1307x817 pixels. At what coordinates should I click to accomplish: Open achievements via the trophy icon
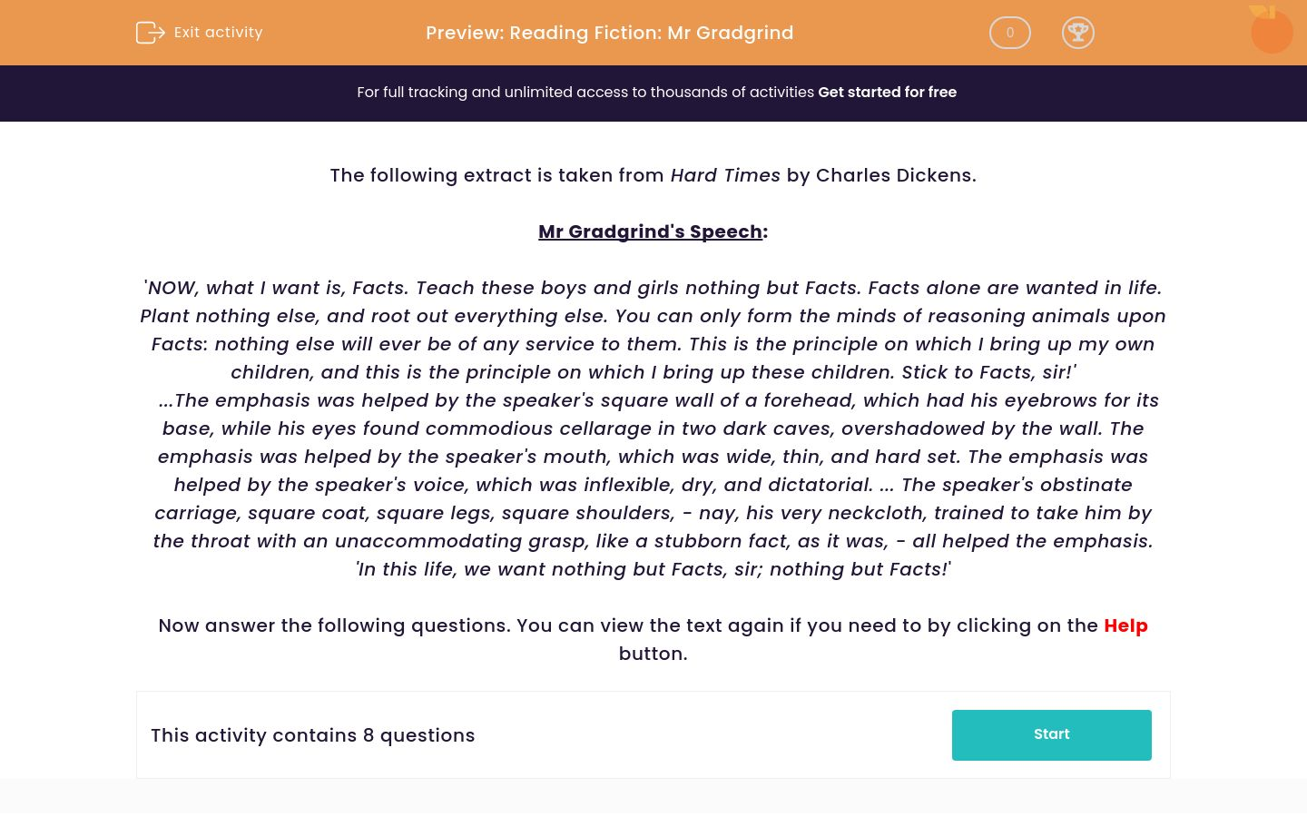coord(1078,33)
